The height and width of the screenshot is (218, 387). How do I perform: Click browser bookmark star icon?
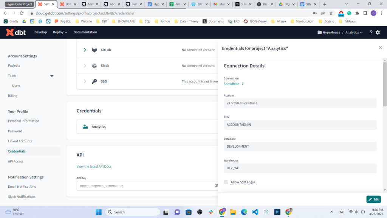(x=331, y=13)
